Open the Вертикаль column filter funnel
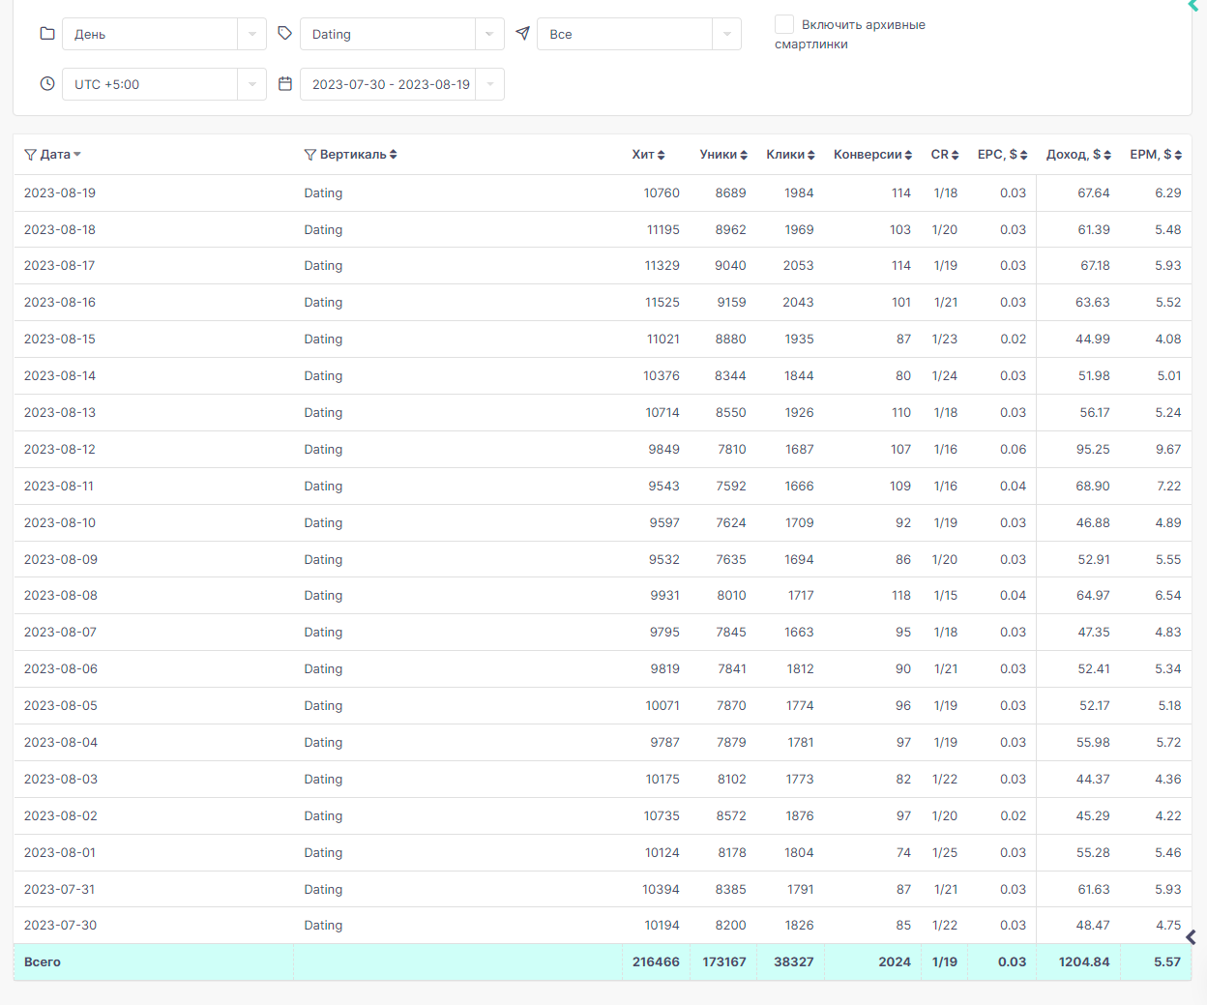 [x=309, y=155]
